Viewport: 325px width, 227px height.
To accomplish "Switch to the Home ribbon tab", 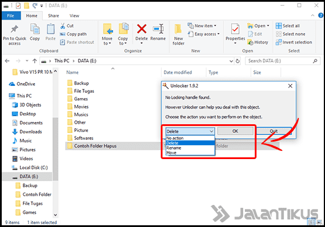I will 32,16.
